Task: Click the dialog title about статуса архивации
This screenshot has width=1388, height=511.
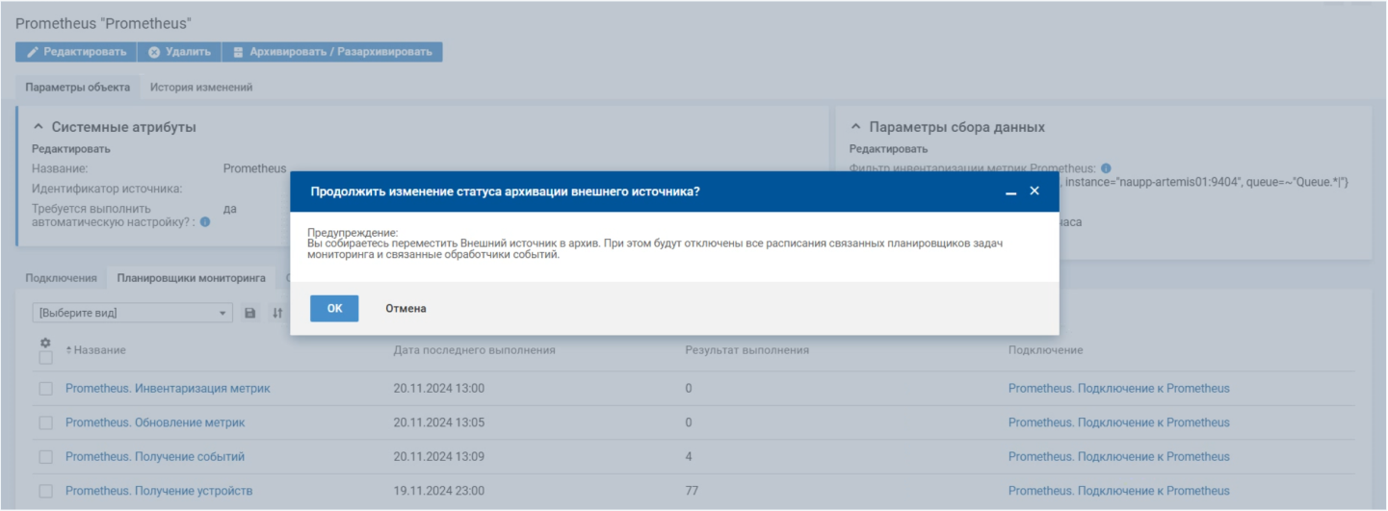Action: click(x=505, y=192)
